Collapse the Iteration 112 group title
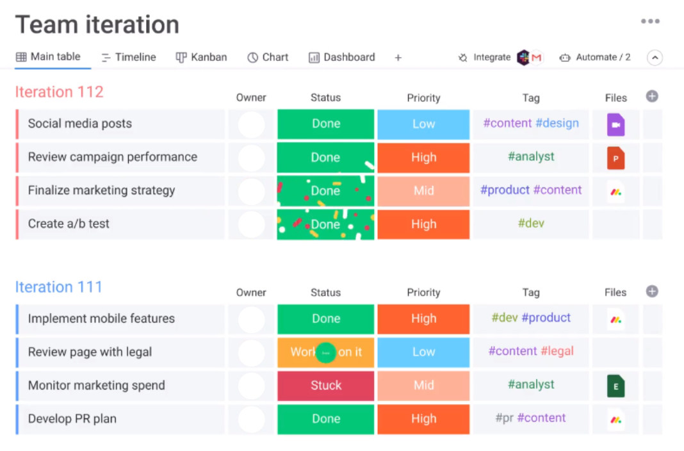This screenshot has height=451, width=684. click(59, 92)
